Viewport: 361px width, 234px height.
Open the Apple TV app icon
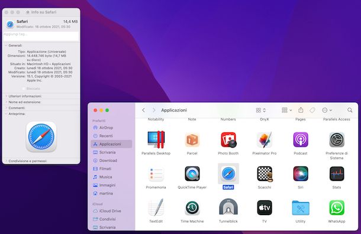pyautogui.click(x=265, y=208)
